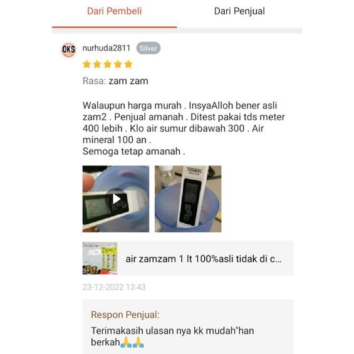Open nurhuda2811's OKS profile avatar

tap(69, 49)
